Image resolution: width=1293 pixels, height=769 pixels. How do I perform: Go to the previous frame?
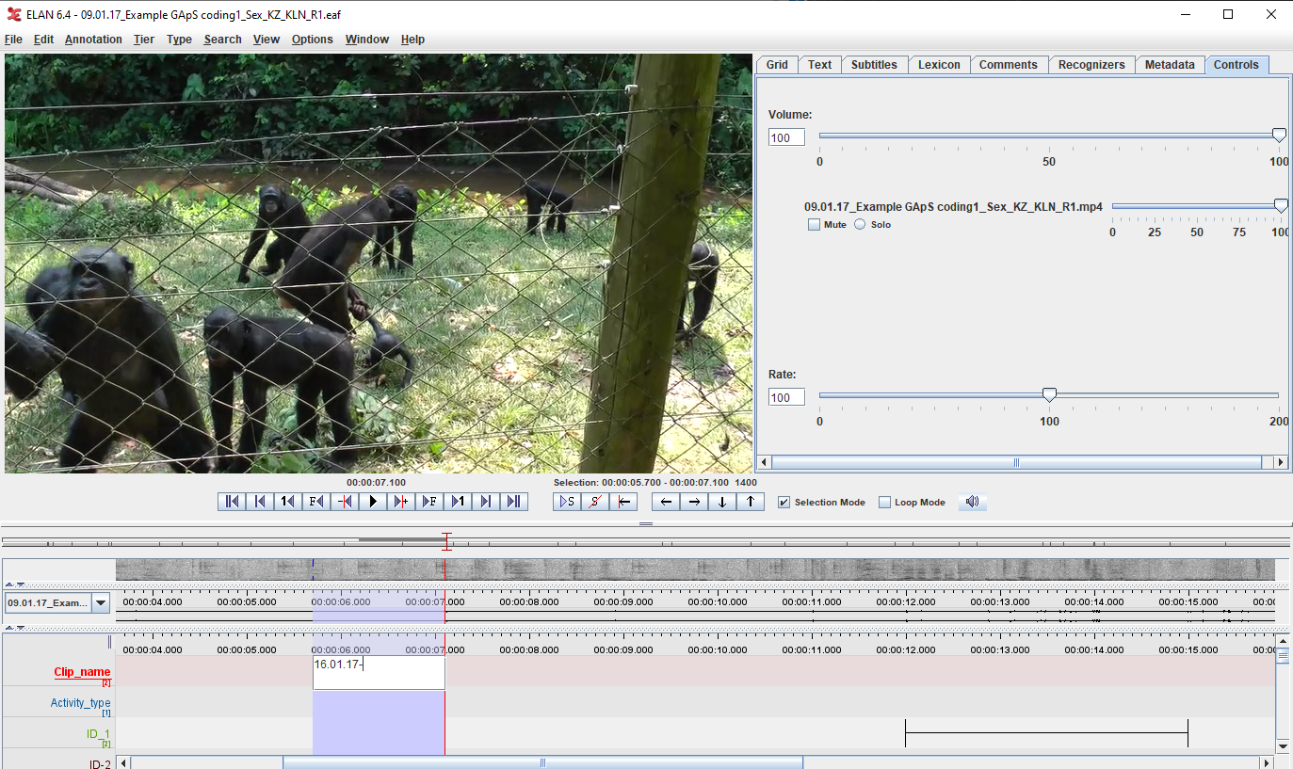(x=315, y=502)
